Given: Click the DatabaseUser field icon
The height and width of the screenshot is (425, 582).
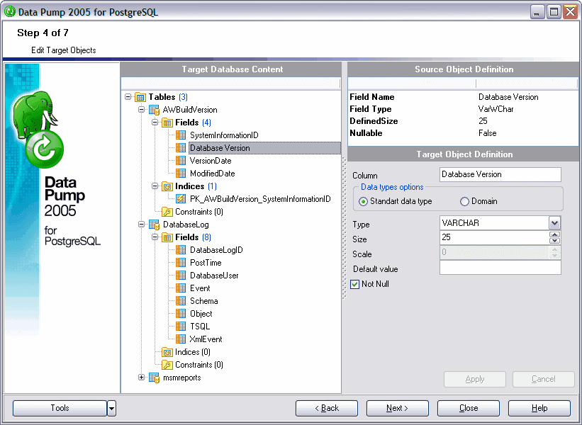Looking at the screenshot, I should tap(181, 275).
